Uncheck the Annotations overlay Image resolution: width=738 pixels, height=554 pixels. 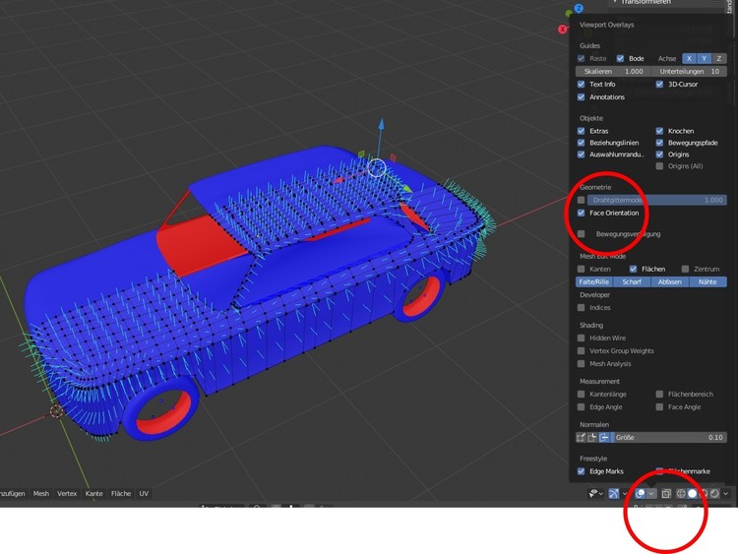[582, 97]
